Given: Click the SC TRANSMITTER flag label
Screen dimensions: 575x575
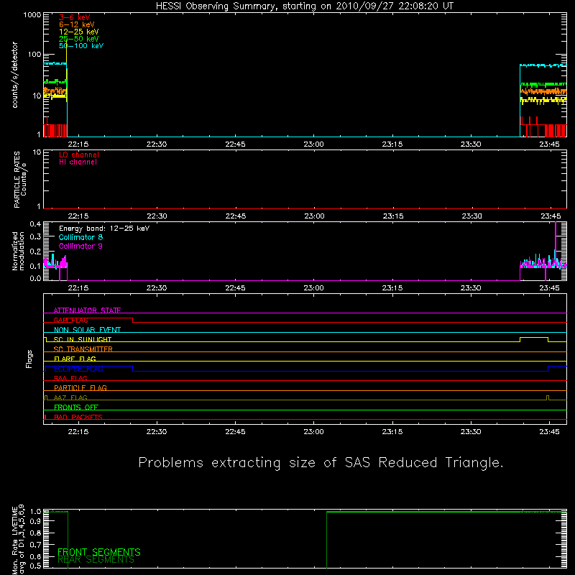Looking at the screenshot, I should pos(83,349).
